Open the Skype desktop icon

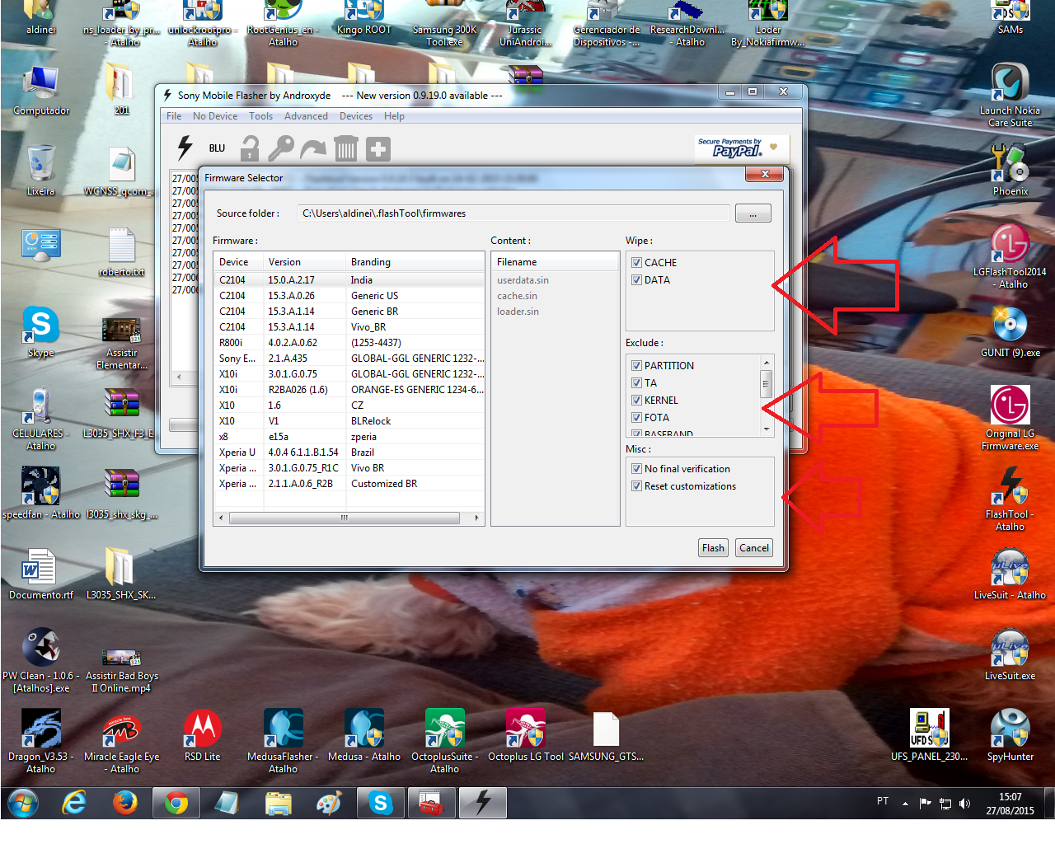point(40,331)
